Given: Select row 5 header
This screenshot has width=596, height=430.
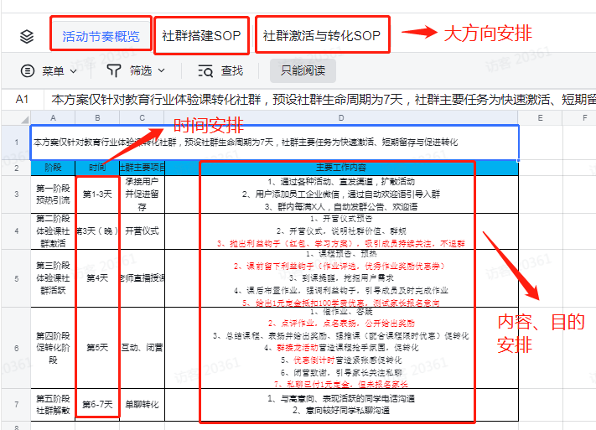Looking at the screenshot, I should coord(16,278).
